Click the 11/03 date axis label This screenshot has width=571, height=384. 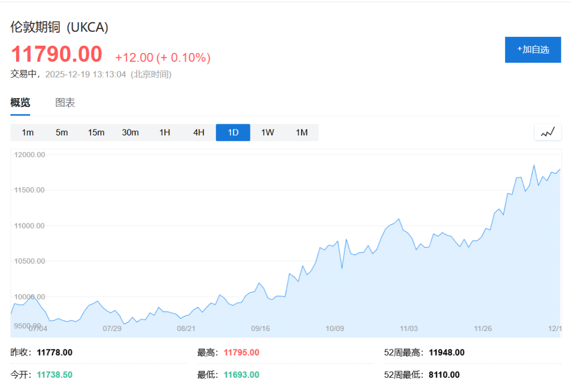[409, 329]
